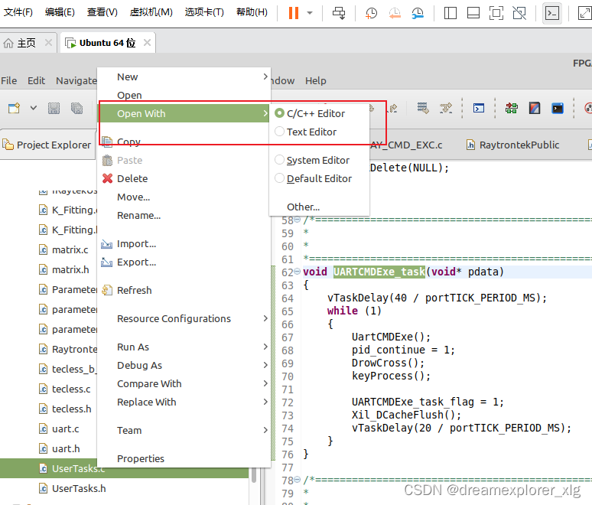Viewport: 592px width, 505px height.
Task: Revert to the previous snapshot
Action: coord(395,13)
